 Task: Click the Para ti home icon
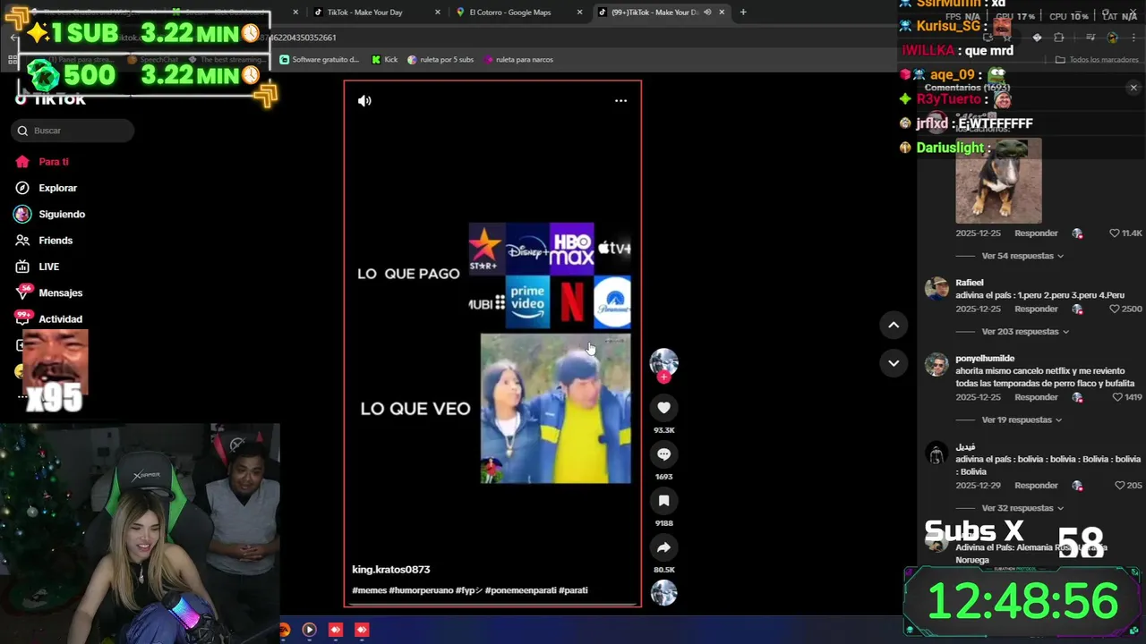(22, 162)
